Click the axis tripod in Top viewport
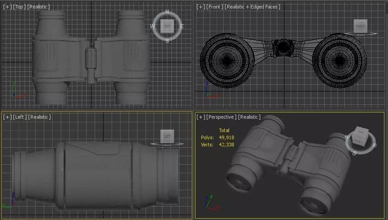Image resolution: width=388 pixels, height=220 pixels. (18, 91)
